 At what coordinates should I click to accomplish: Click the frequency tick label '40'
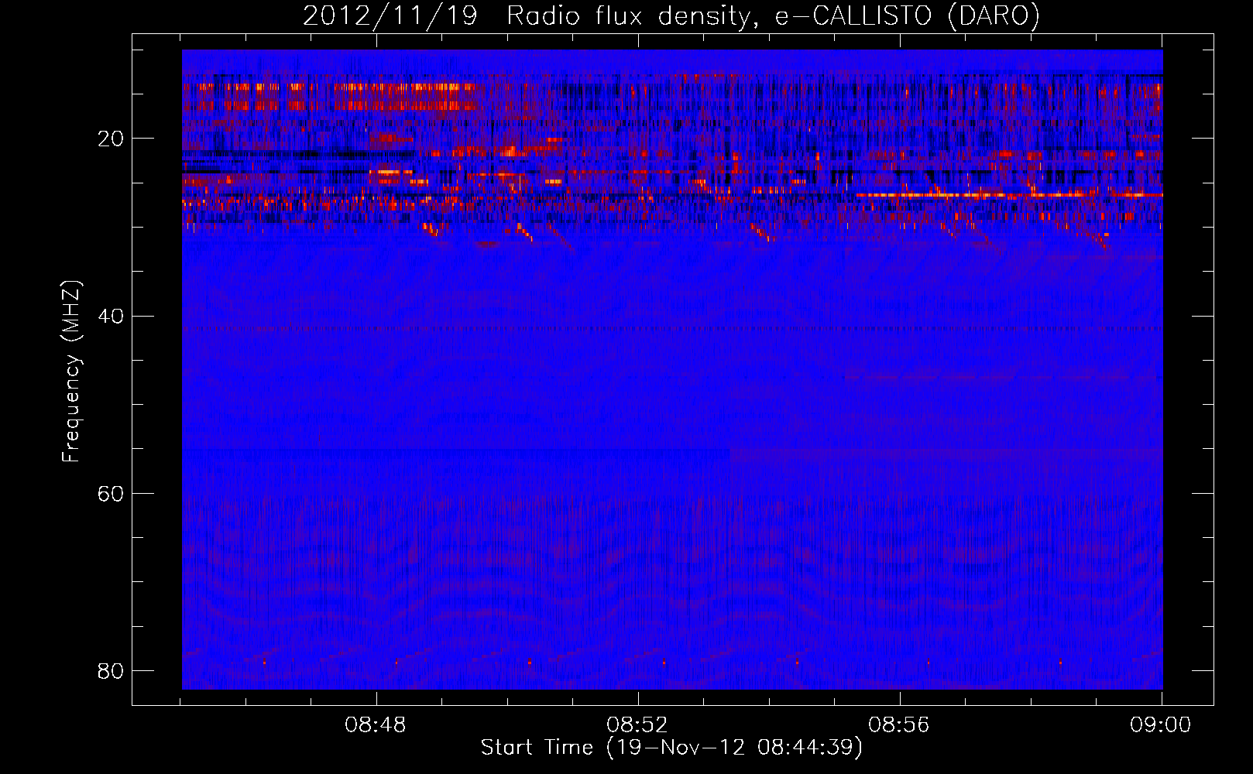coord(111,316)
